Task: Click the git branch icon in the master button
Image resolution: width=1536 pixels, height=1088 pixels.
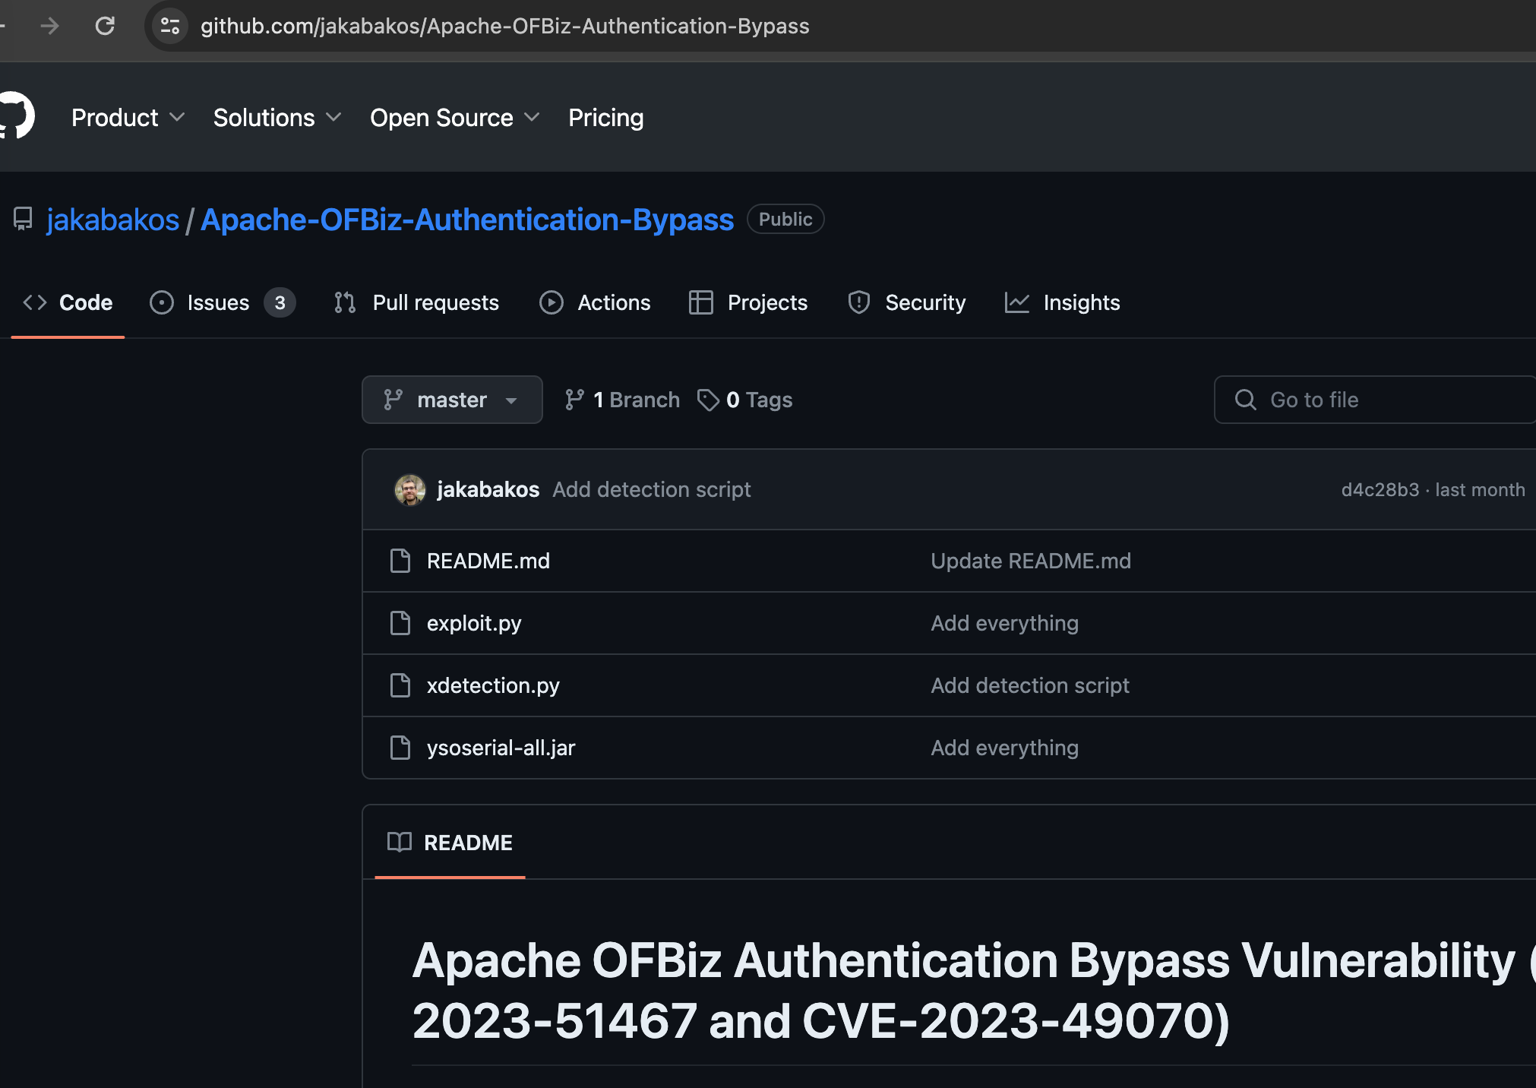Action: (393, 400)
